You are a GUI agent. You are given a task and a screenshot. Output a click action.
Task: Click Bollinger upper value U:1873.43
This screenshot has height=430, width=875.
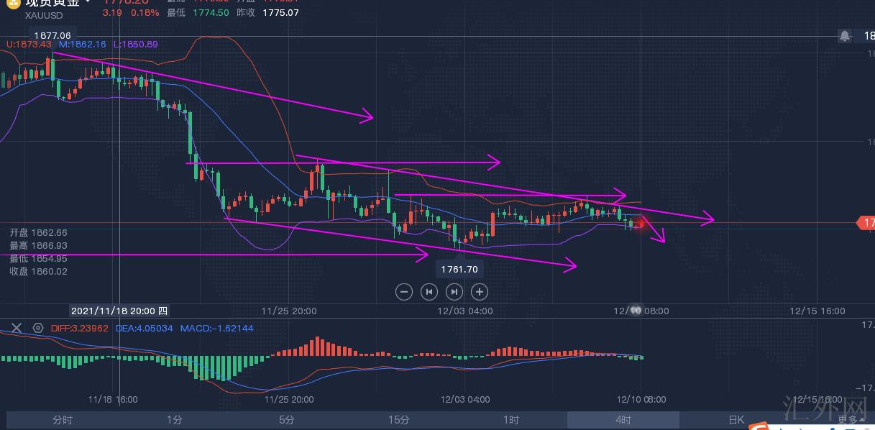29,44
